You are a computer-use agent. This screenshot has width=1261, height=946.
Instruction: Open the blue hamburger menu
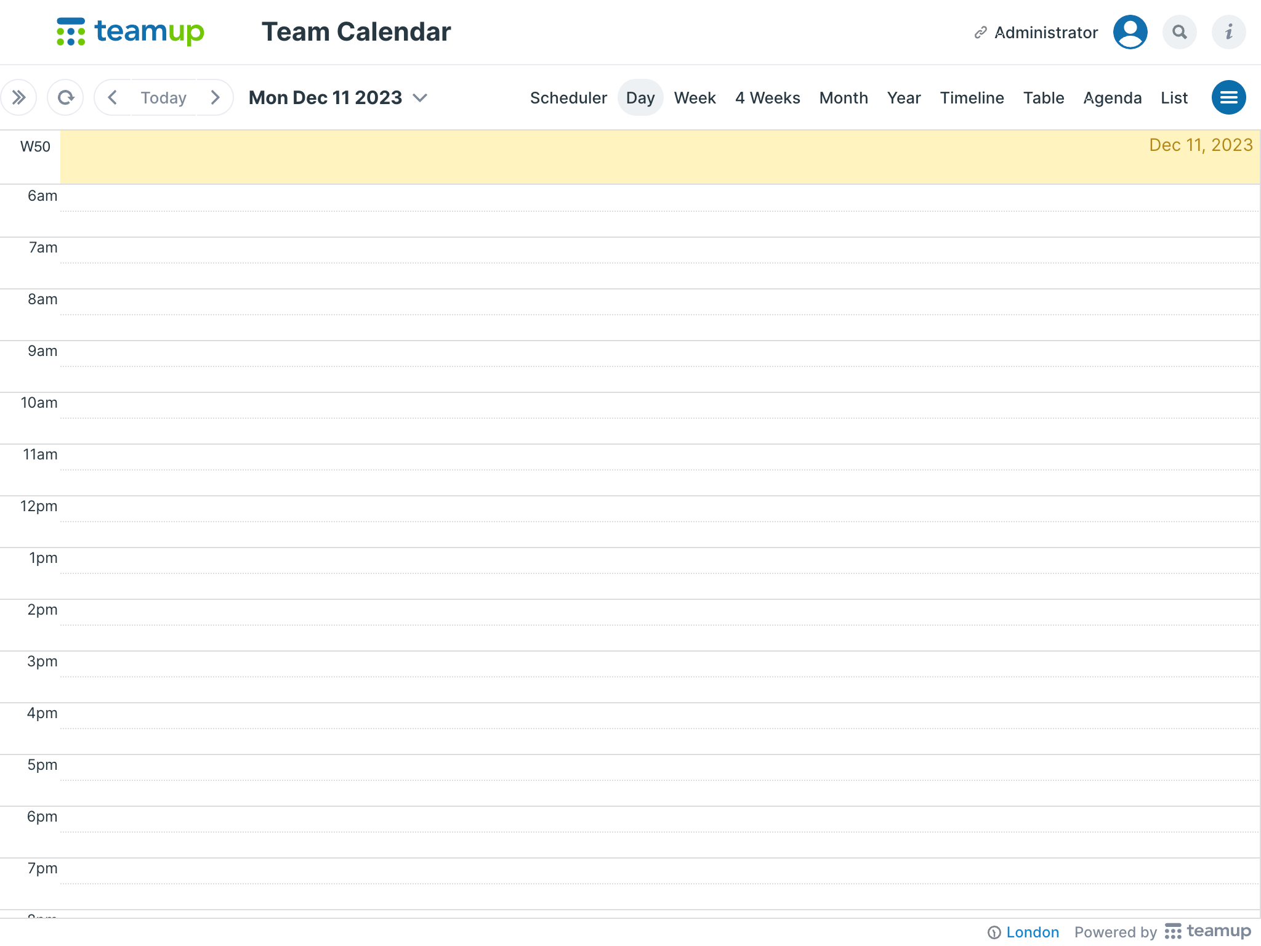1229,97
